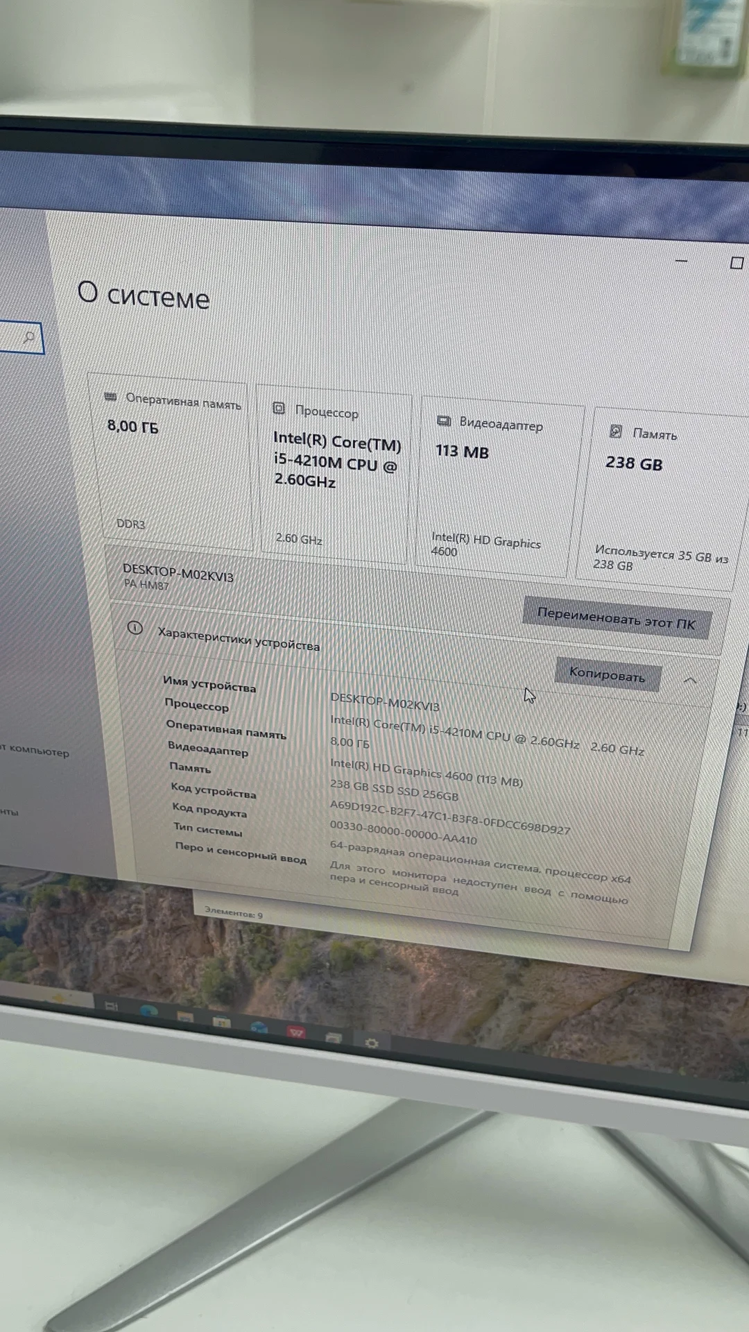Click the red app icon on taskbar
This screenshot has width=749, height=1332.
pyautogui.click(x=297, y=1032)
